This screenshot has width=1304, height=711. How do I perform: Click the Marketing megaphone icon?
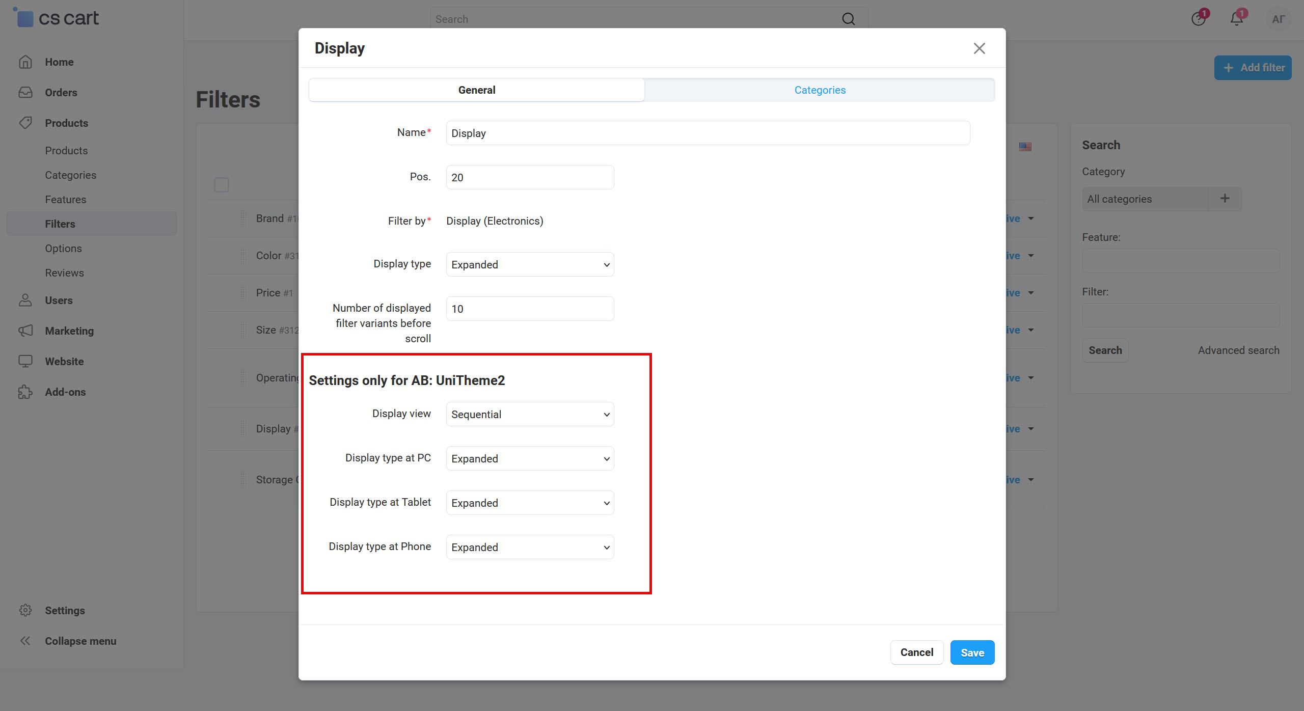point(25,331)
